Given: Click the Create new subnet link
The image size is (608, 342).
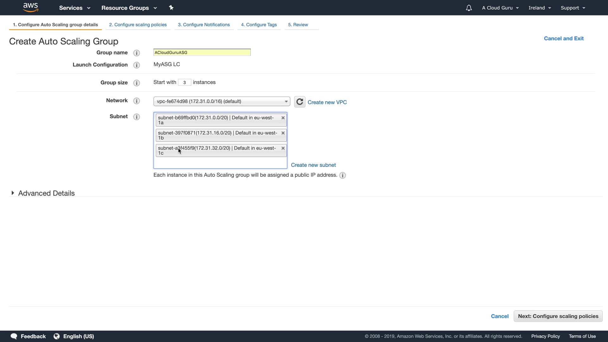Looking at the screenshot, I should tap(313, 165).
